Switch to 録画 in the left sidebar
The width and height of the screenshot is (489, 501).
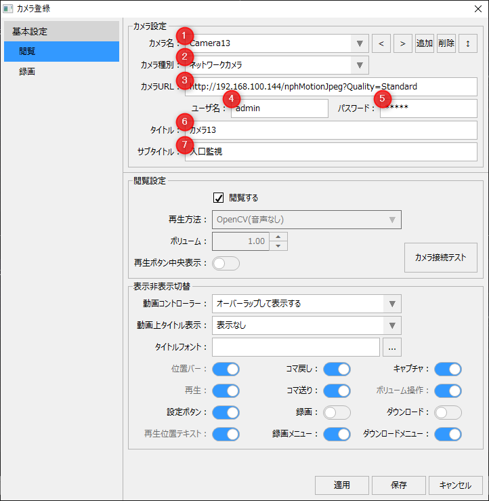point(62,72)
